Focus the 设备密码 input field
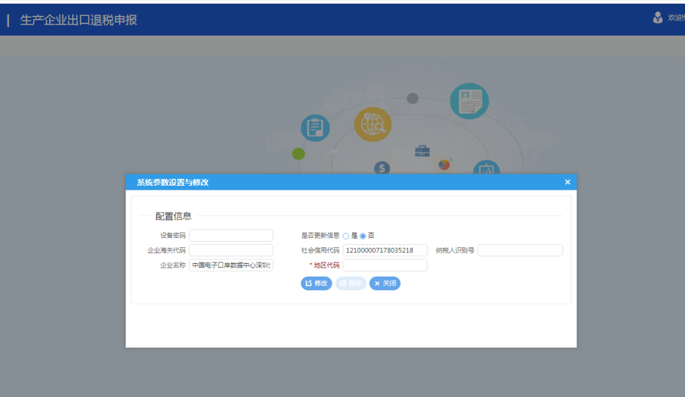The image size is (685, 397). pos(231,235)
